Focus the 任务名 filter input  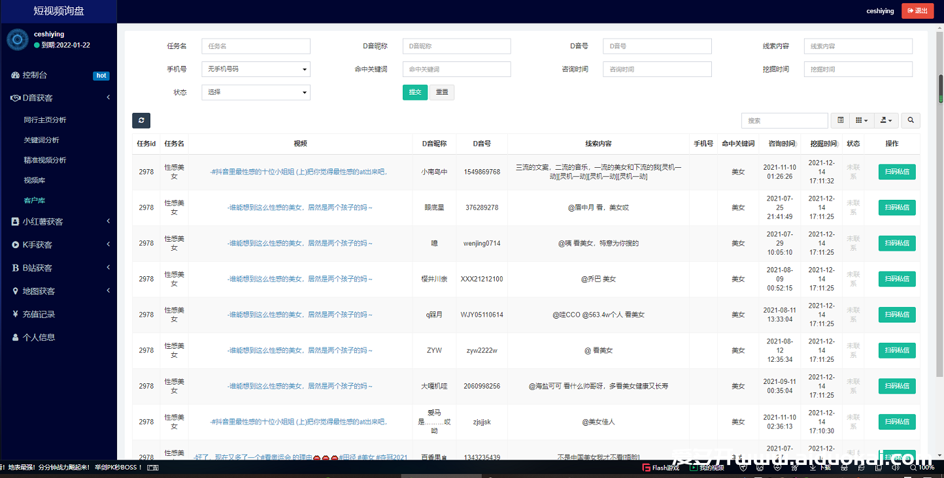[256, 46]
